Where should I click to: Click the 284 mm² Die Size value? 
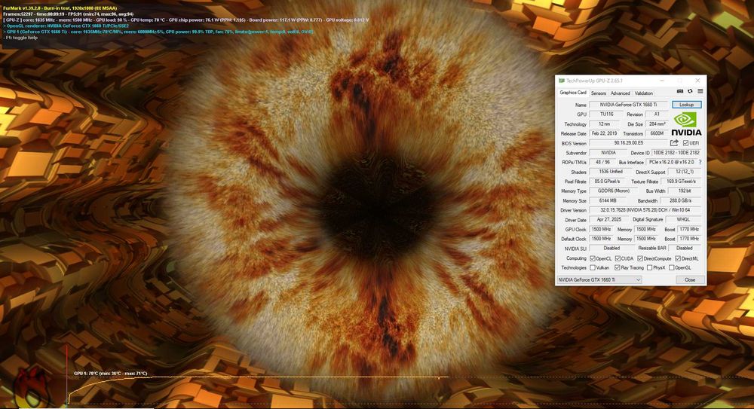coord(657,124)
